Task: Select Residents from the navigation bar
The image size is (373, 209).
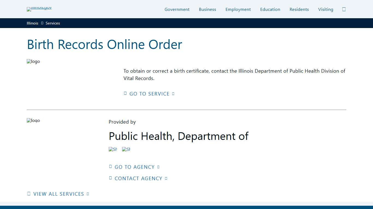Action: click(299, 9)
